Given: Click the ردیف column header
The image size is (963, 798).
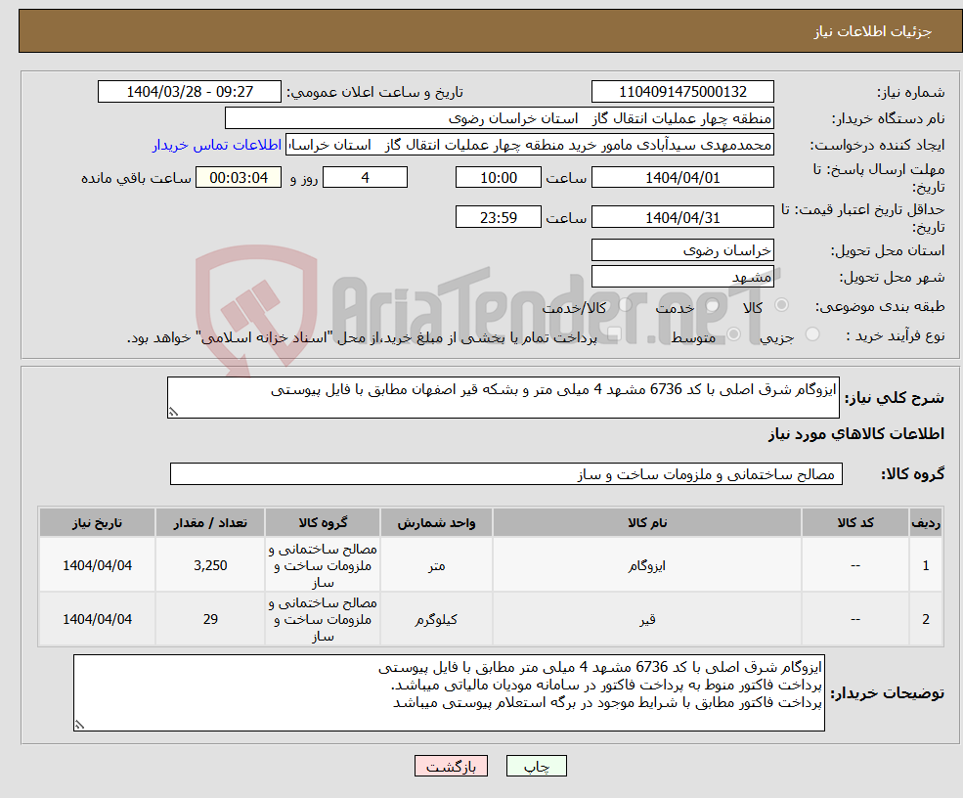Looking at the screenshot, I should click(926, 523).
